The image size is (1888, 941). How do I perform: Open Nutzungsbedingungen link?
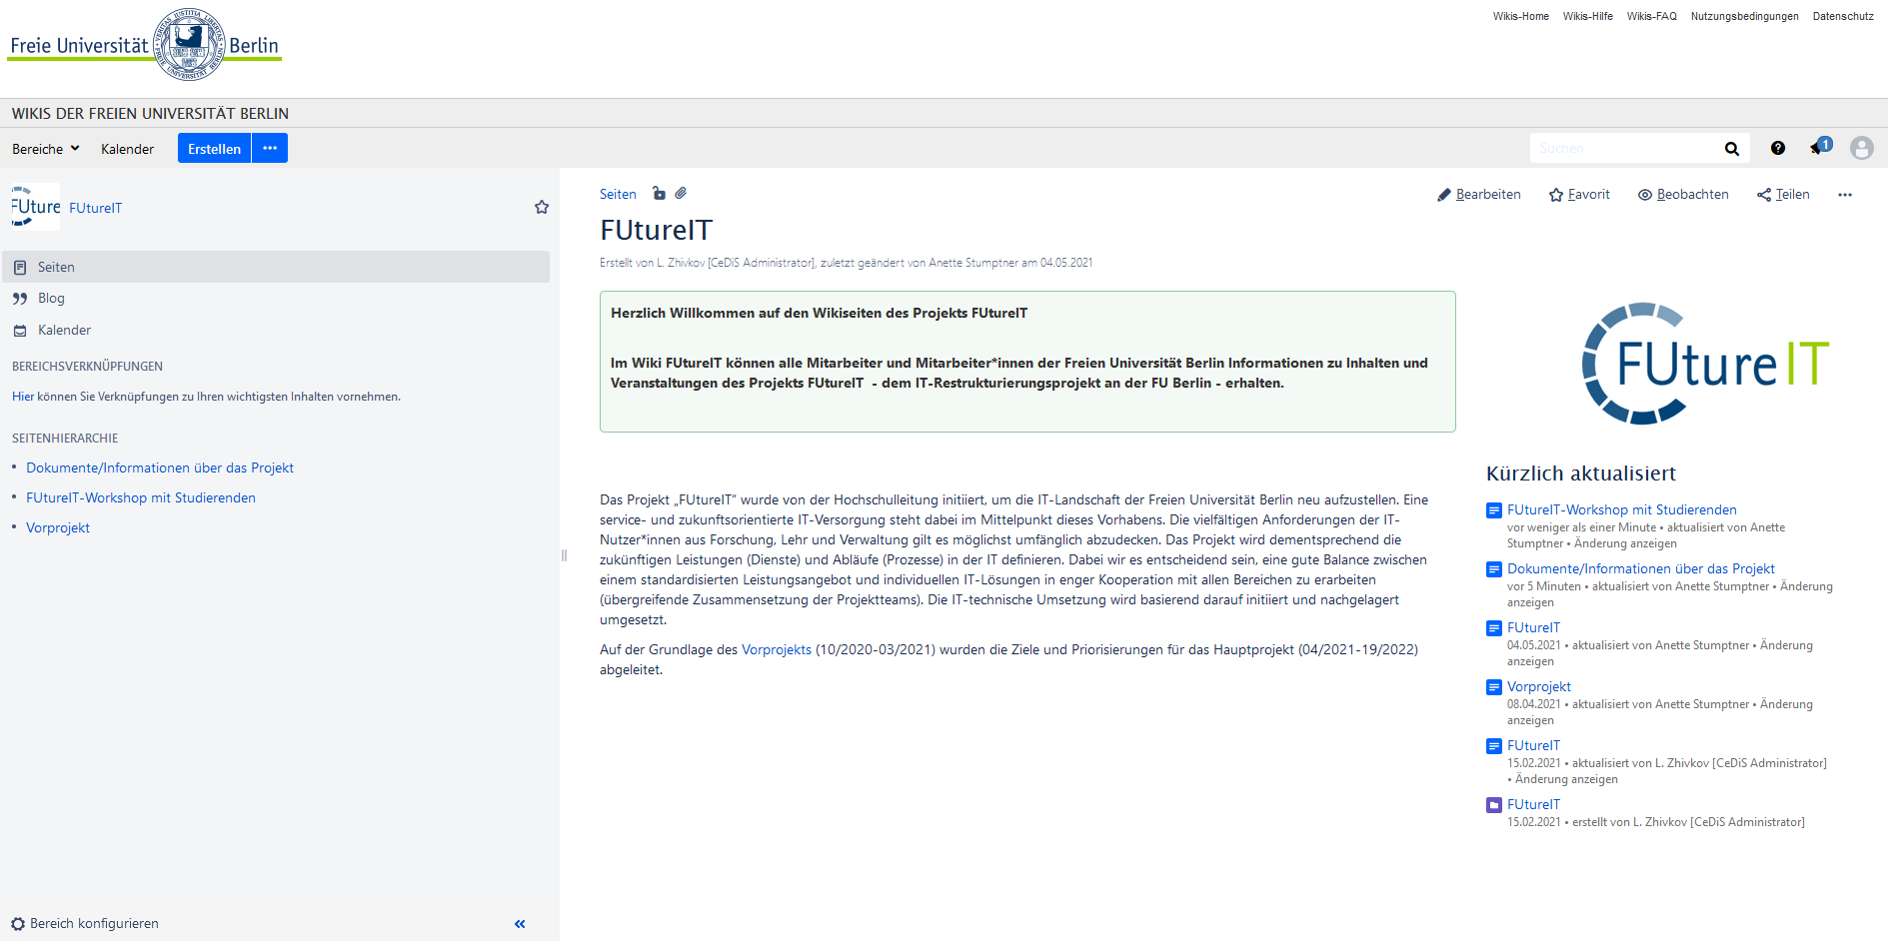[1744, 16]
